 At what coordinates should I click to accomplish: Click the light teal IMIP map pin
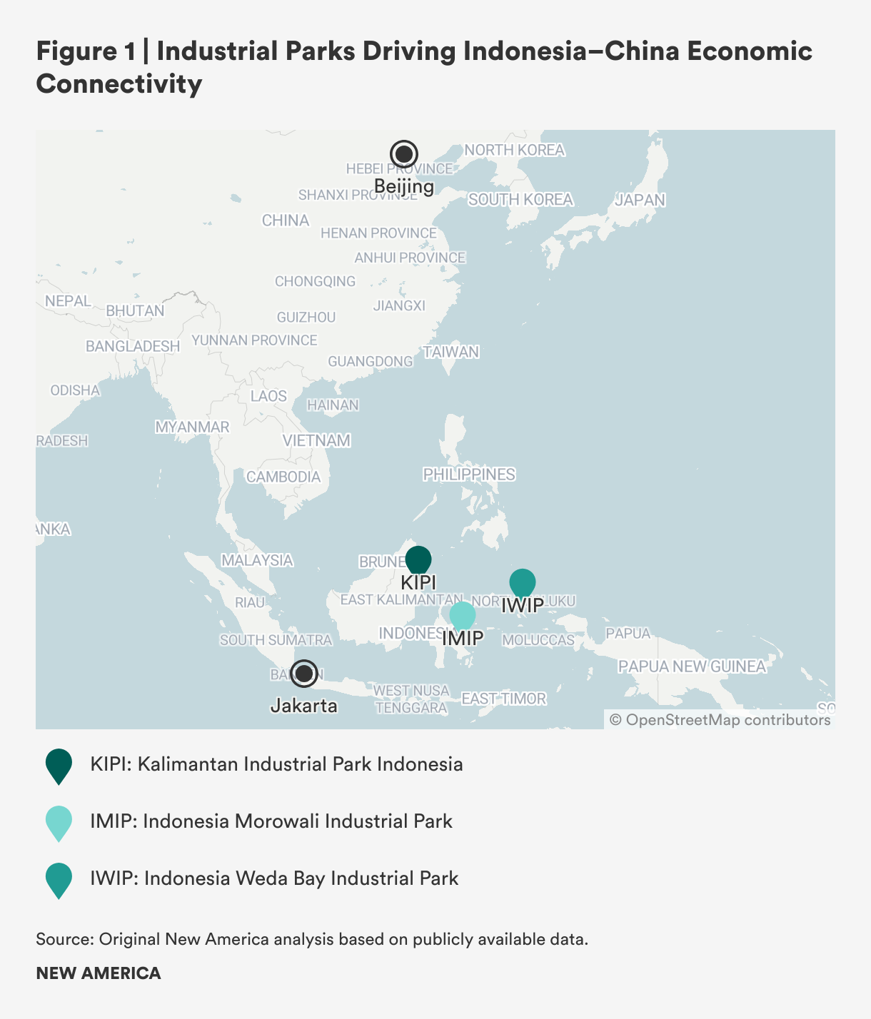pyautogui.click(x=463, y=615)
